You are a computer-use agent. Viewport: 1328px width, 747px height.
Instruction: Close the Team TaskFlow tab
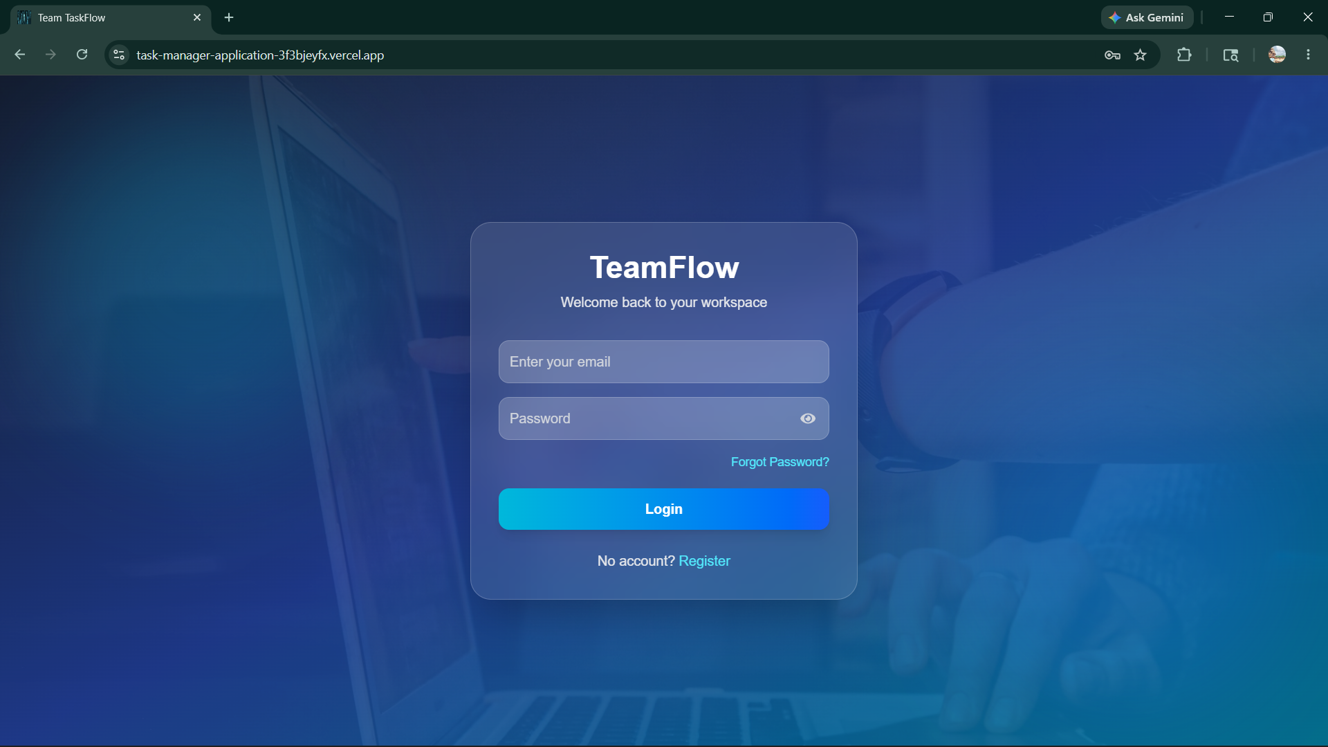[197, 17]
